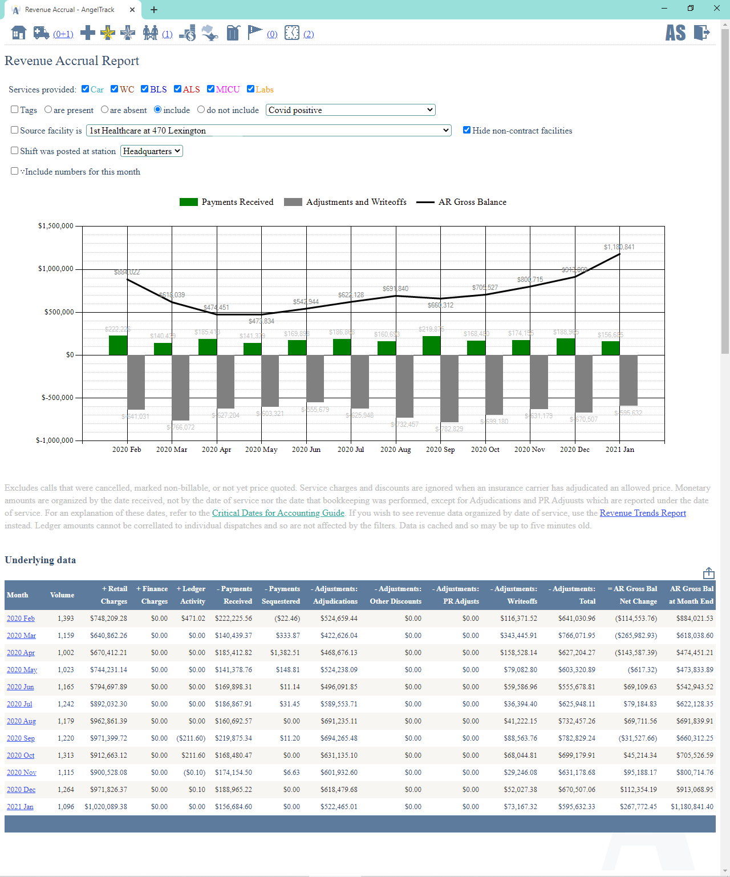Open the home dashboard icon
Screen dimensions: 730x877
[x=18, y=33]
